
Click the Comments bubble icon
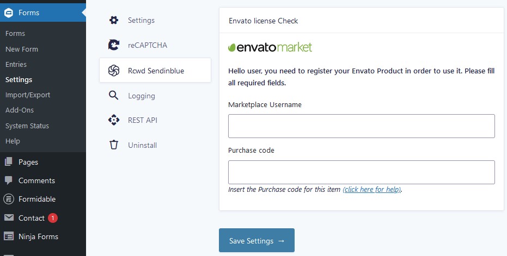pyautogui.click(x=9, y=180)
